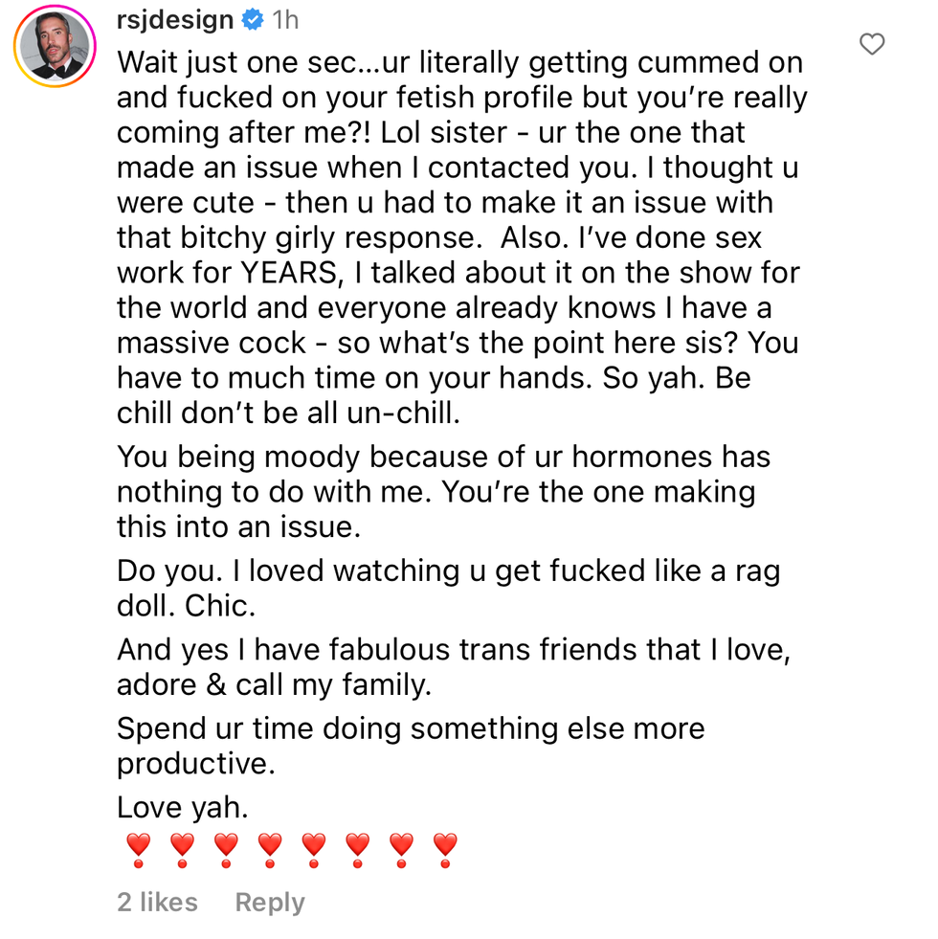Click the seventh red heart emoji
938x939 pixels.
pyautogui.click(x=402, y=850)
